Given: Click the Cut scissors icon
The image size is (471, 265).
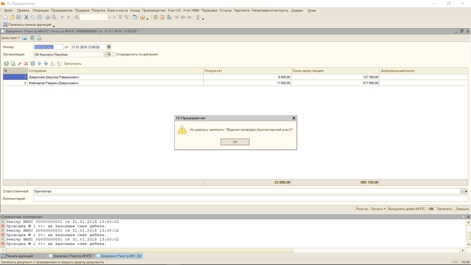Looking at the screenshot, I should tap(26, 17).
